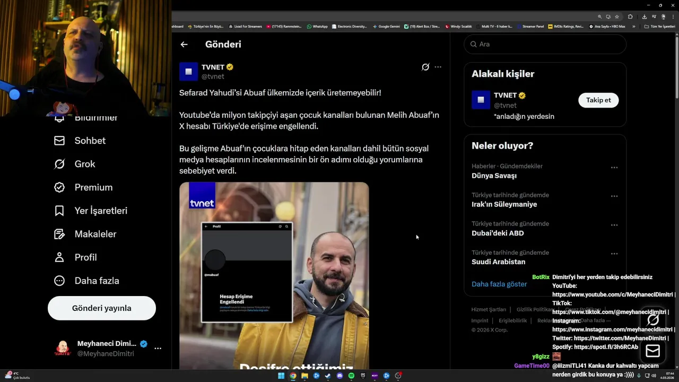The width and height of the screenshot is (679, 382).
Task: Open TVNET avatar in Alakalı kişiler
Action: coord(481,100)
